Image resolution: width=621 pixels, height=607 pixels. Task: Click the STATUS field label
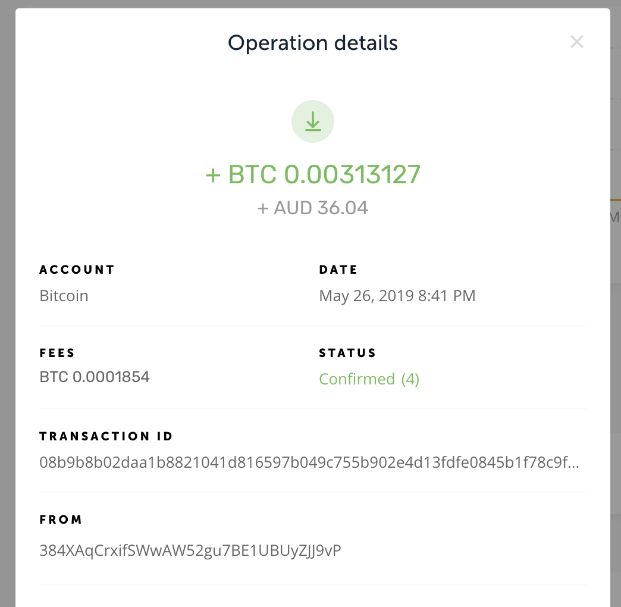(347, 353)
